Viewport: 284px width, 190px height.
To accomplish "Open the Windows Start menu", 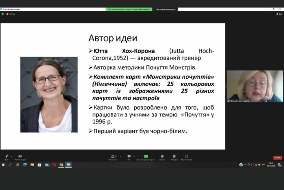I will (x=3, y=164).
